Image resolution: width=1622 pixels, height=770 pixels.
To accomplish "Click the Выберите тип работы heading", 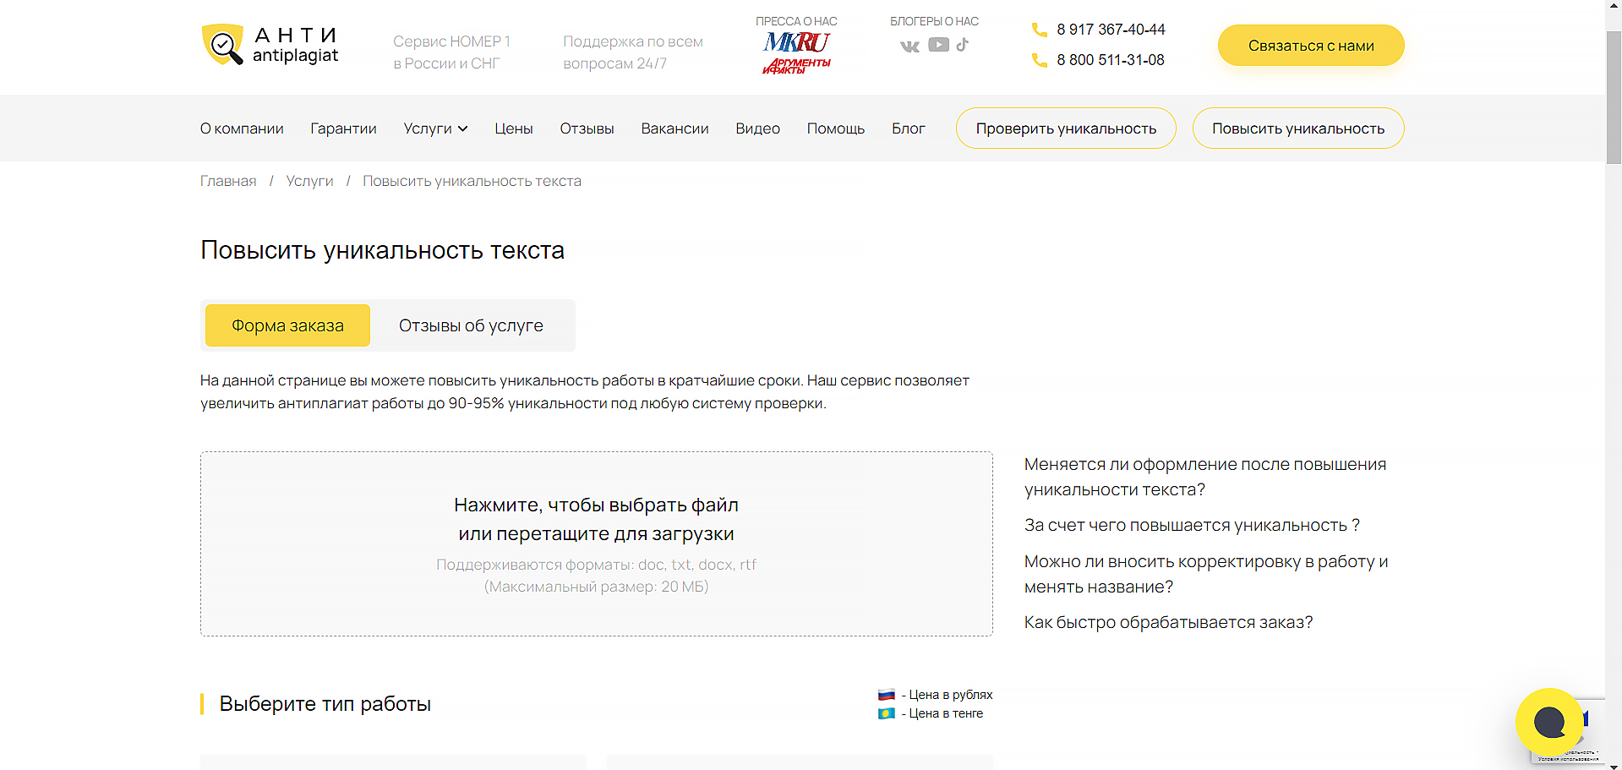I will pyautogui.click(x=325, y=703).
